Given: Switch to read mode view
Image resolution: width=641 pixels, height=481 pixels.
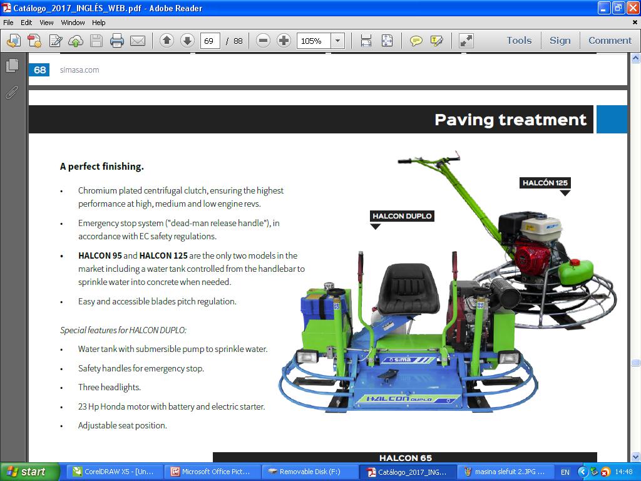Looking at the screenshot, I should (x=466, y=41).
